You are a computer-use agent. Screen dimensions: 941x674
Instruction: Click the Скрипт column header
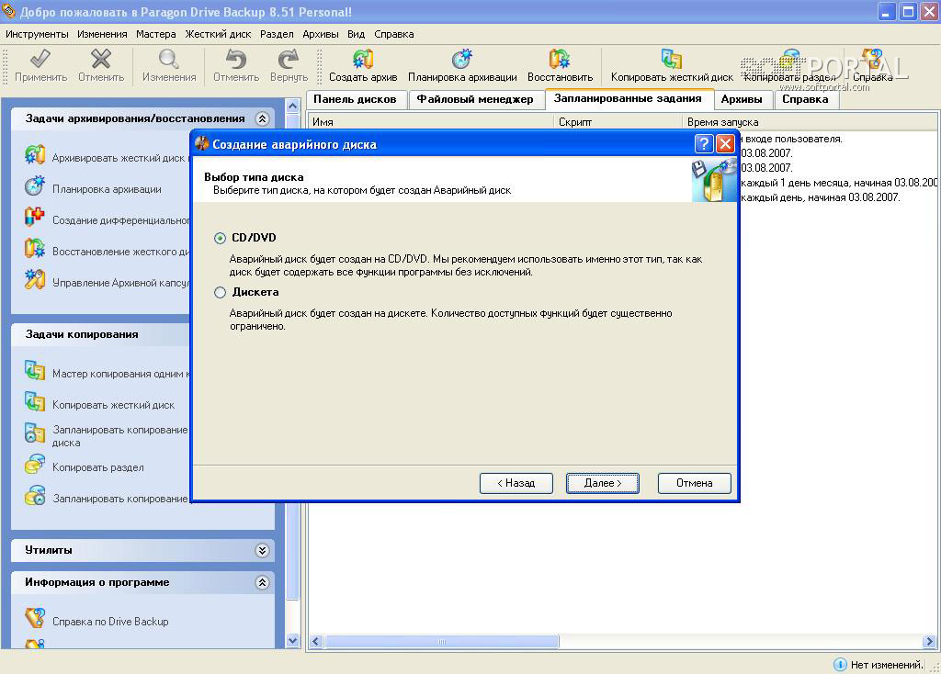[618, 122]
